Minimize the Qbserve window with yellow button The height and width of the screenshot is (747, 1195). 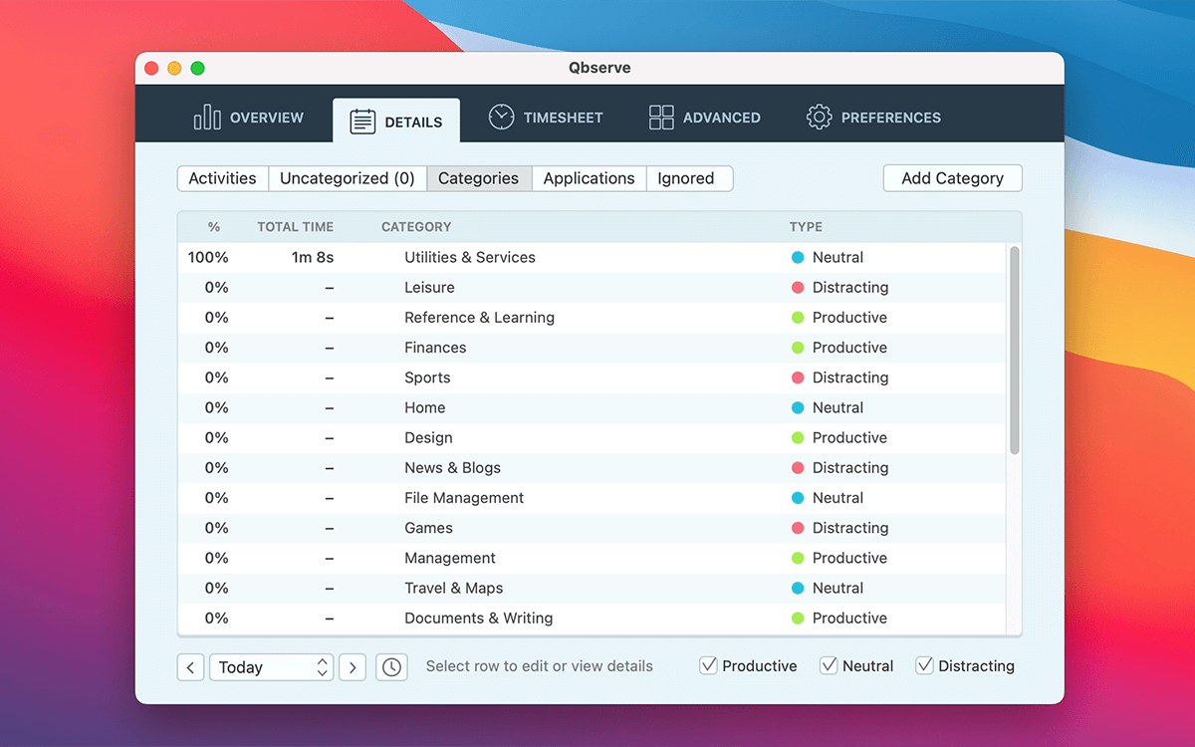[x=174, y=68]
